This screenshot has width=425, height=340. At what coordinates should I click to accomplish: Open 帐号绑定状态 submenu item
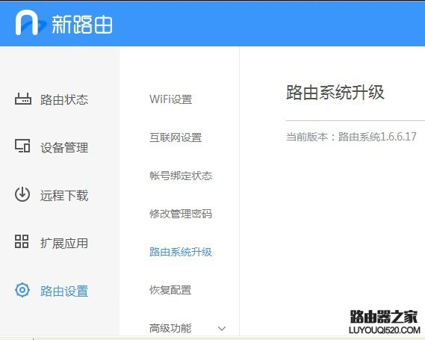pos(181,176)
